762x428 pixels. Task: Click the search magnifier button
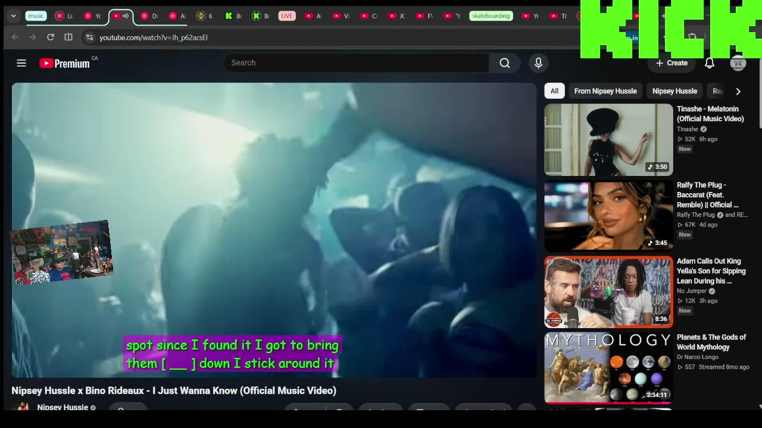pyautogui.click(x=505, y=63)
